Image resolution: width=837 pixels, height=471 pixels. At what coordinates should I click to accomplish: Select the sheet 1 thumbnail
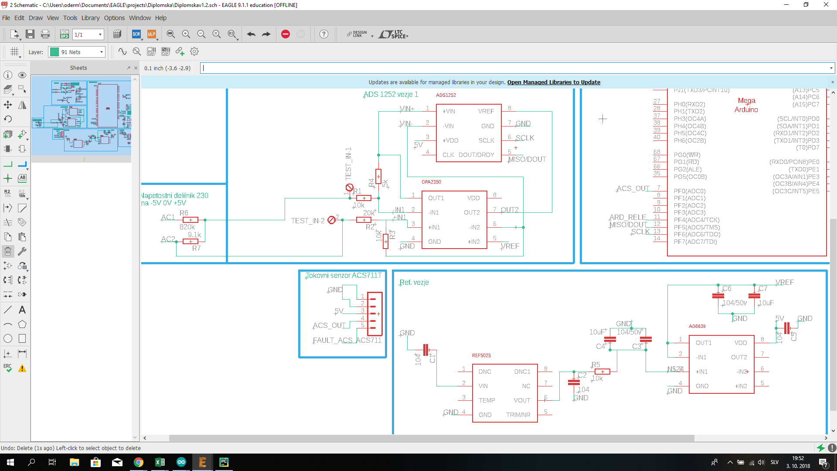81,116
